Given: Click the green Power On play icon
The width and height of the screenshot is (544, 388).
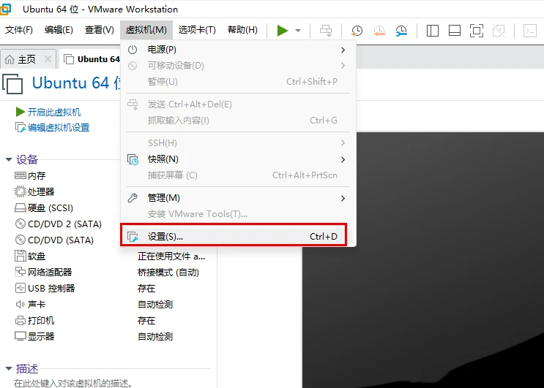Looking at the screenshot, I should tap(283, 31).
